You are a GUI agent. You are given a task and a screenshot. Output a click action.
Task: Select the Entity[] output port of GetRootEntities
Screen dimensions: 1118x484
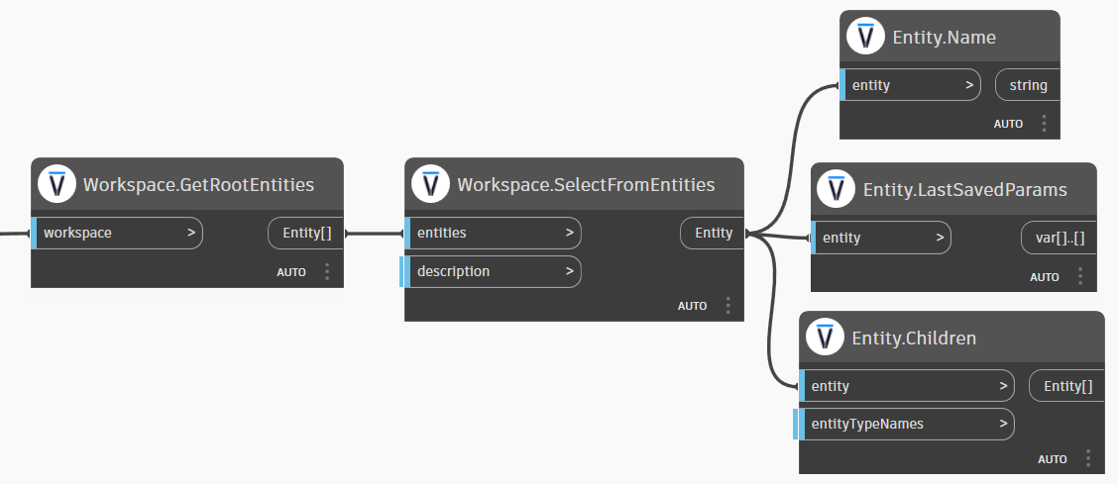(x=306, y=234)
